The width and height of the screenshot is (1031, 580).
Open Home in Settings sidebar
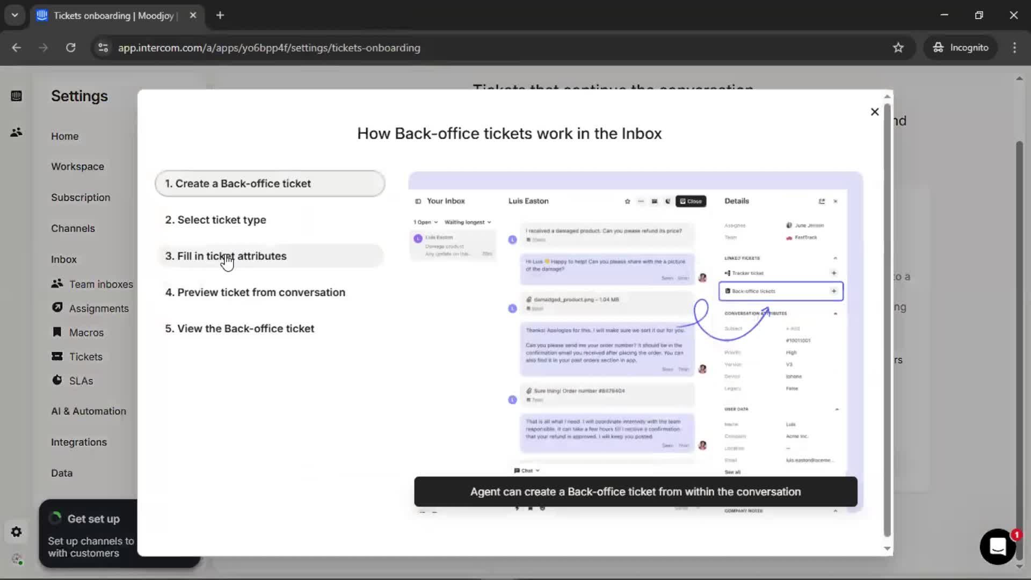(x=64, y=136)
